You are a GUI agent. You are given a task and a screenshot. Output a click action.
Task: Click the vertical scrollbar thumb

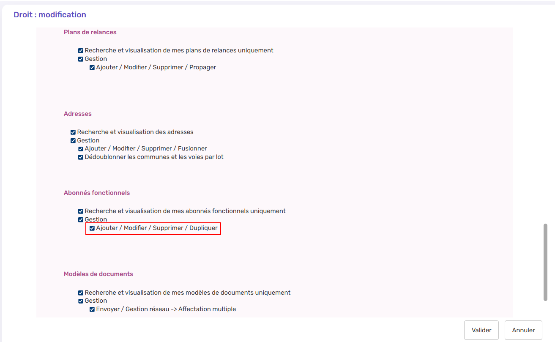[545, 262]
